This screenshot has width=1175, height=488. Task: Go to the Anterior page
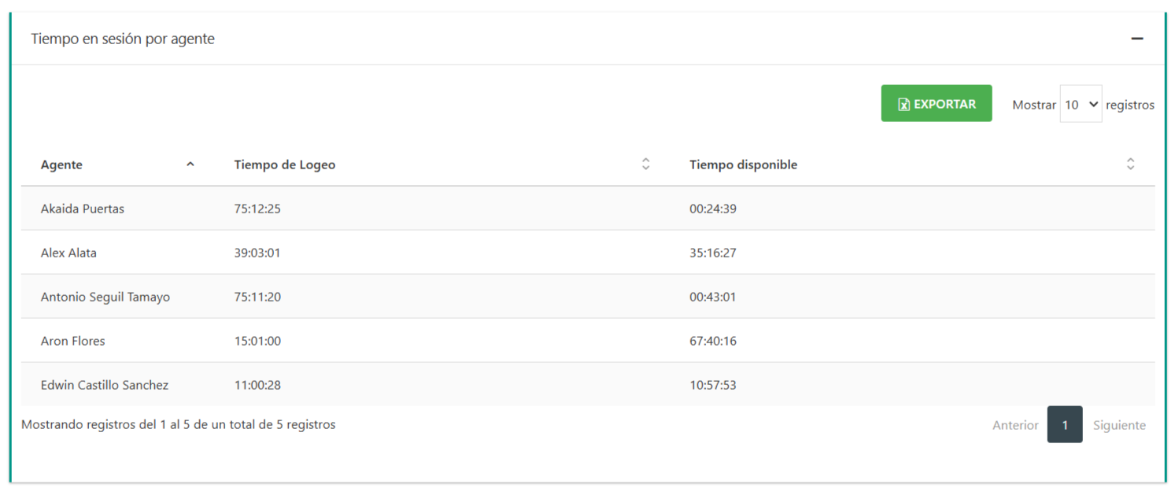click(x=1015, y=425)
